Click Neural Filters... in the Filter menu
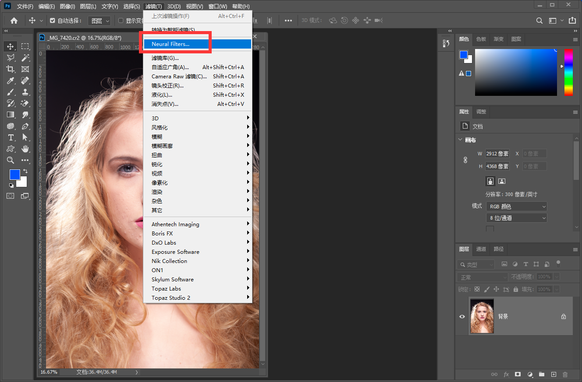 (x=170, y=44)
